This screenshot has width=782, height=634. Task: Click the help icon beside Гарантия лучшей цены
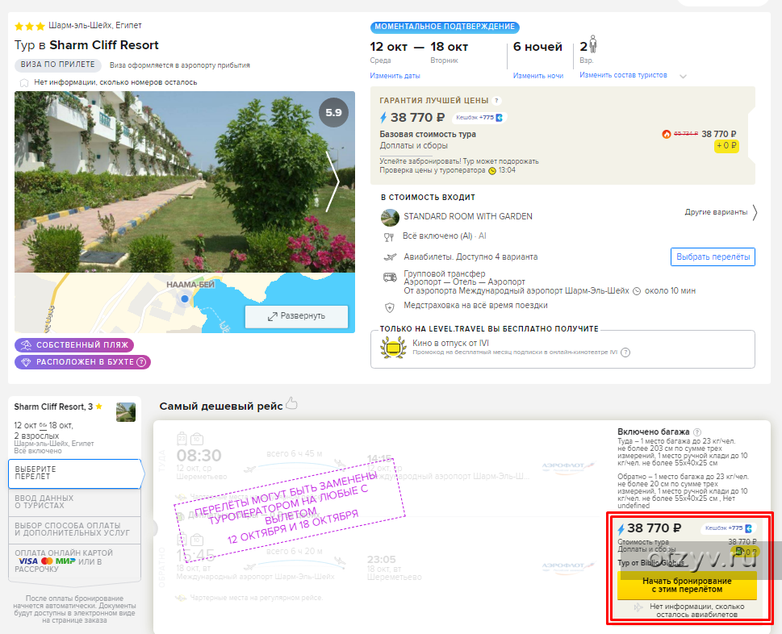496,101
